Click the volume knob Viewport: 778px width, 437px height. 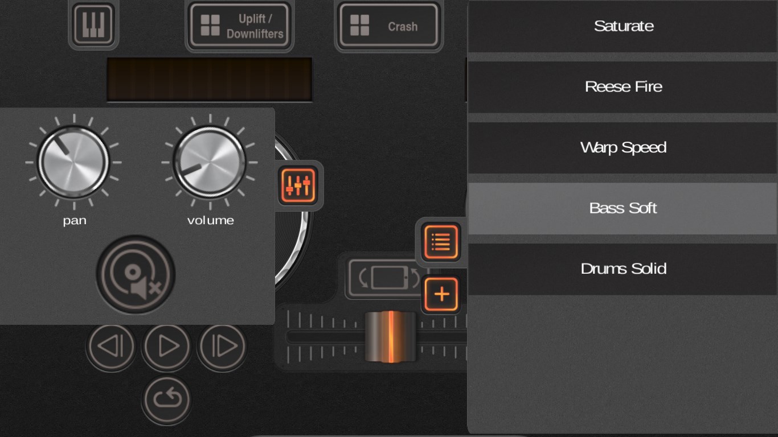[x=210, y=161]
